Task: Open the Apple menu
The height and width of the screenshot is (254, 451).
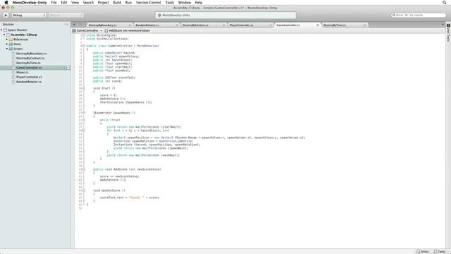Action: pyautogui.click(x=6, y=2)
